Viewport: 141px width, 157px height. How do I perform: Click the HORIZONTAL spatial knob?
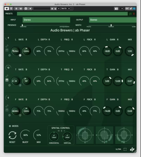click(54, 137)
